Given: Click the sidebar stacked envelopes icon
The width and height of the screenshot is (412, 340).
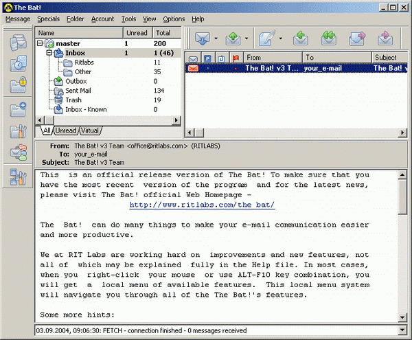Looking at the screenshot, I should [x=18, y=43].
